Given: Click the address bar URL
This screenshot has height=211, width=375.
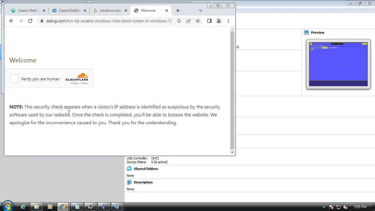Looking at the screenshot, I should (109, 21).
